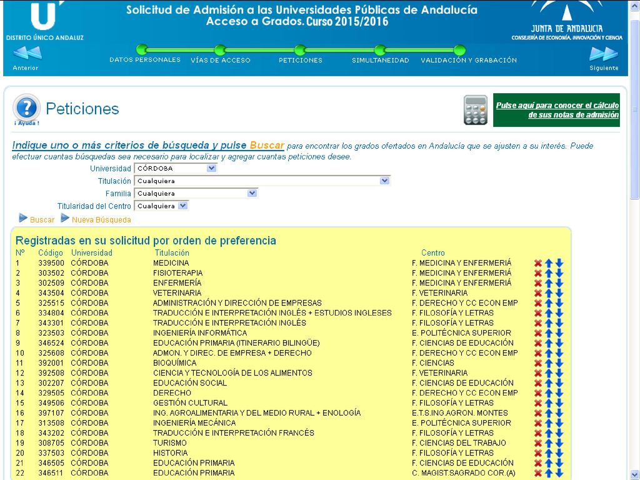Click the Siguiente label

(x=604, y=68)
